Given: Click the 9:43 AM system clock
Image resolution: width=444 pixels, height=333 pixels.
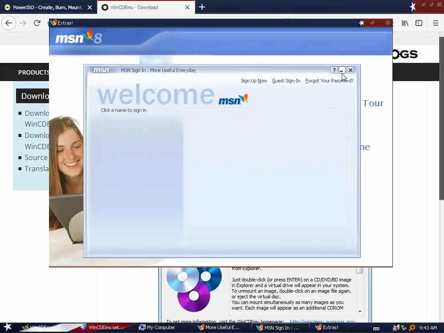Looking at the screenshot, I should 428,328.
